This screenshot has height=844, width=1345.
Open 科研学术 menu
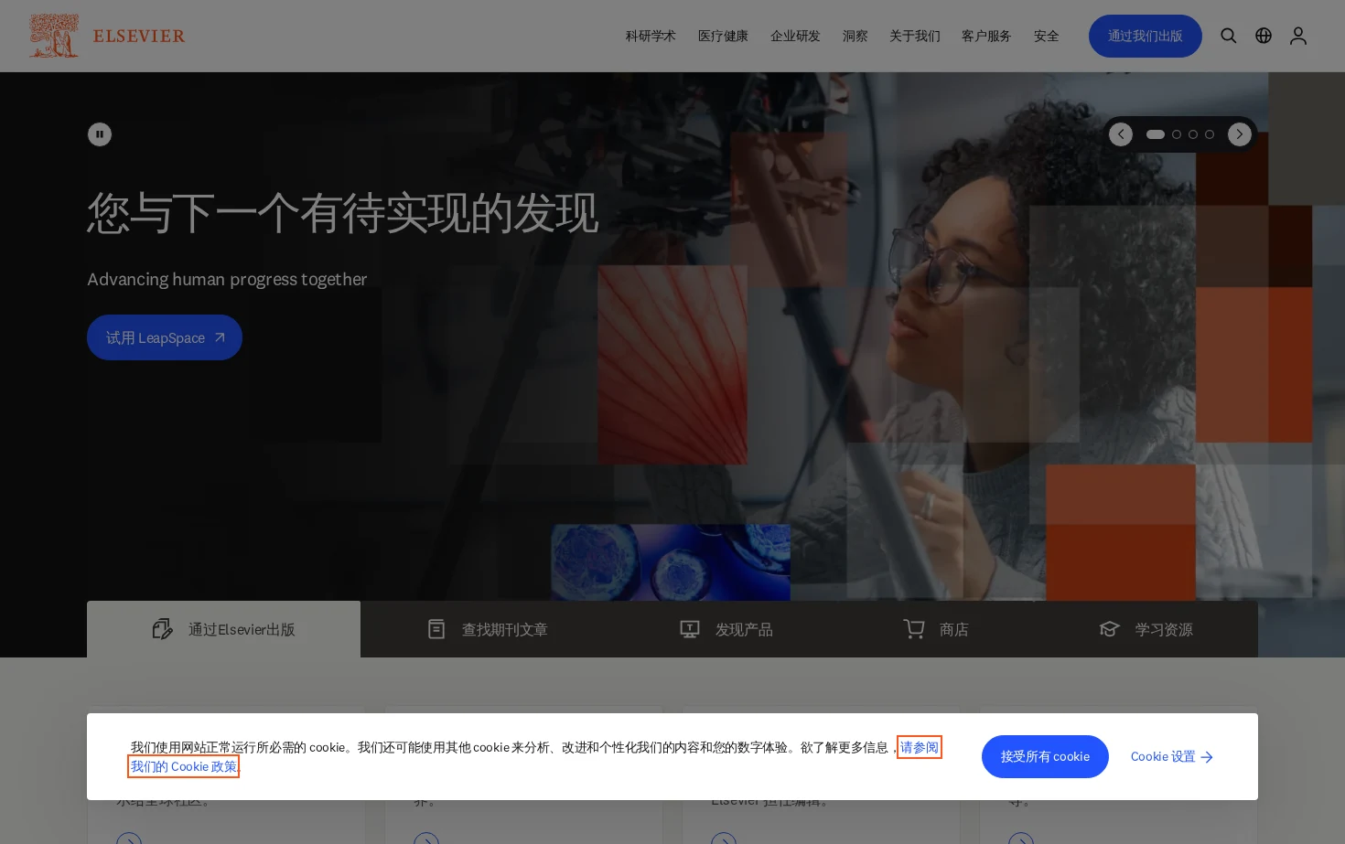[x=651, y=36]
